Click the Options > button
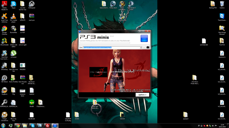The image size is (229, 128). pyautogui.click(x=142, y=95)
